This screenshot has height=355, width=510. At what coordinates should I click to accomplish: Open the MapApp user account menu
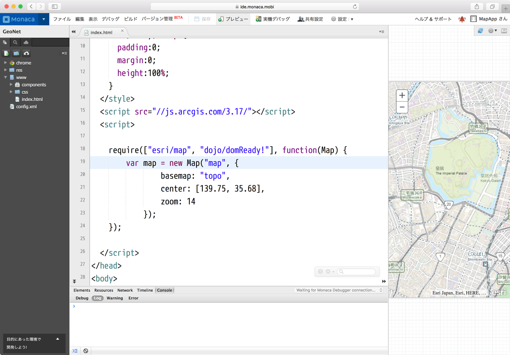click(489, 19)
